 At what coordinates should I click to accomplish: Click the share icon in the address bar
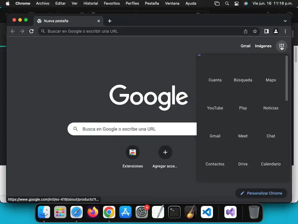246,31
